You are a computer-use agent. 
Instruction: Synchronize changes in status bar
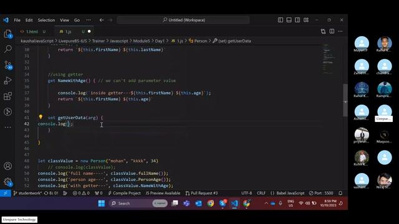pos(51,193)
